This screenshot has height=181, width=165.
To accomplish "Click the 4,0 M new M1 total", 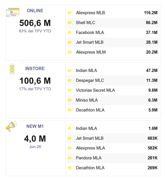I will 35,139.
